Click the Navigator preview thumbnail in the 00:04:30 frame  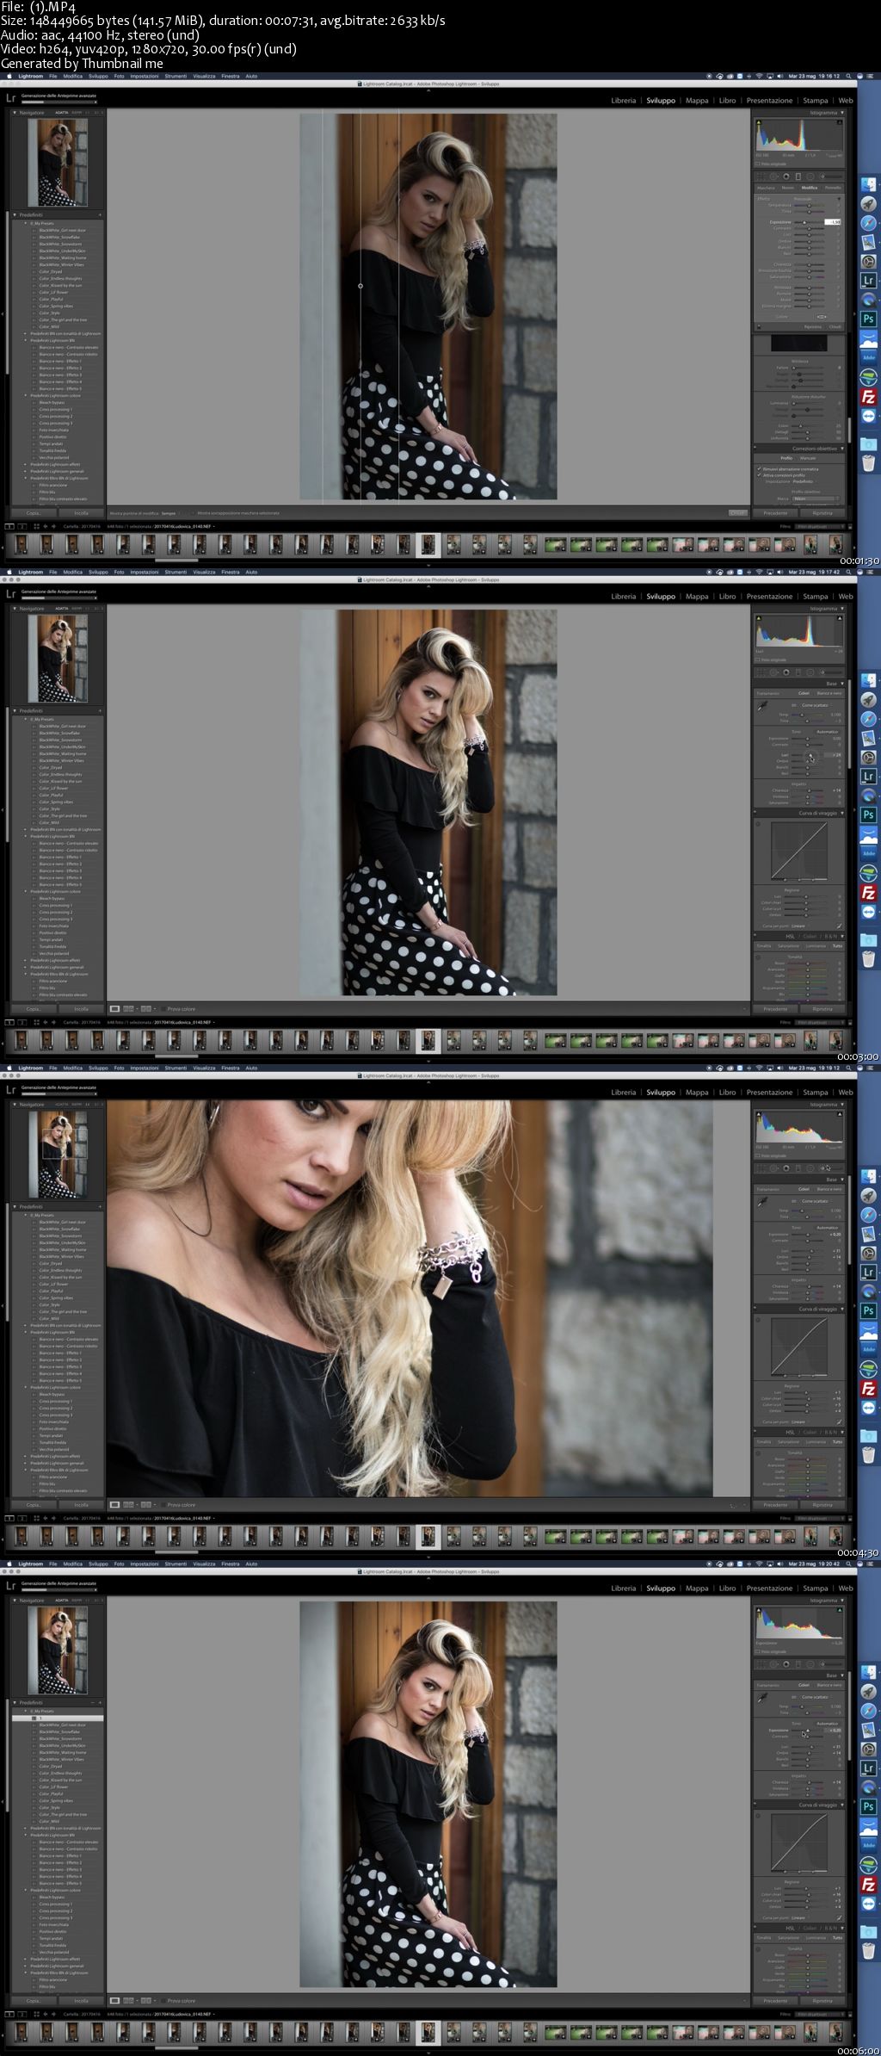58,1155
